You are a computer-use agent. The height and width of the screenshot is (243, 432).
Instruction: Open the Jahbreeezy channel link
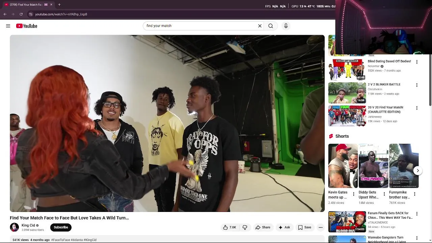(x=375, y=117)
